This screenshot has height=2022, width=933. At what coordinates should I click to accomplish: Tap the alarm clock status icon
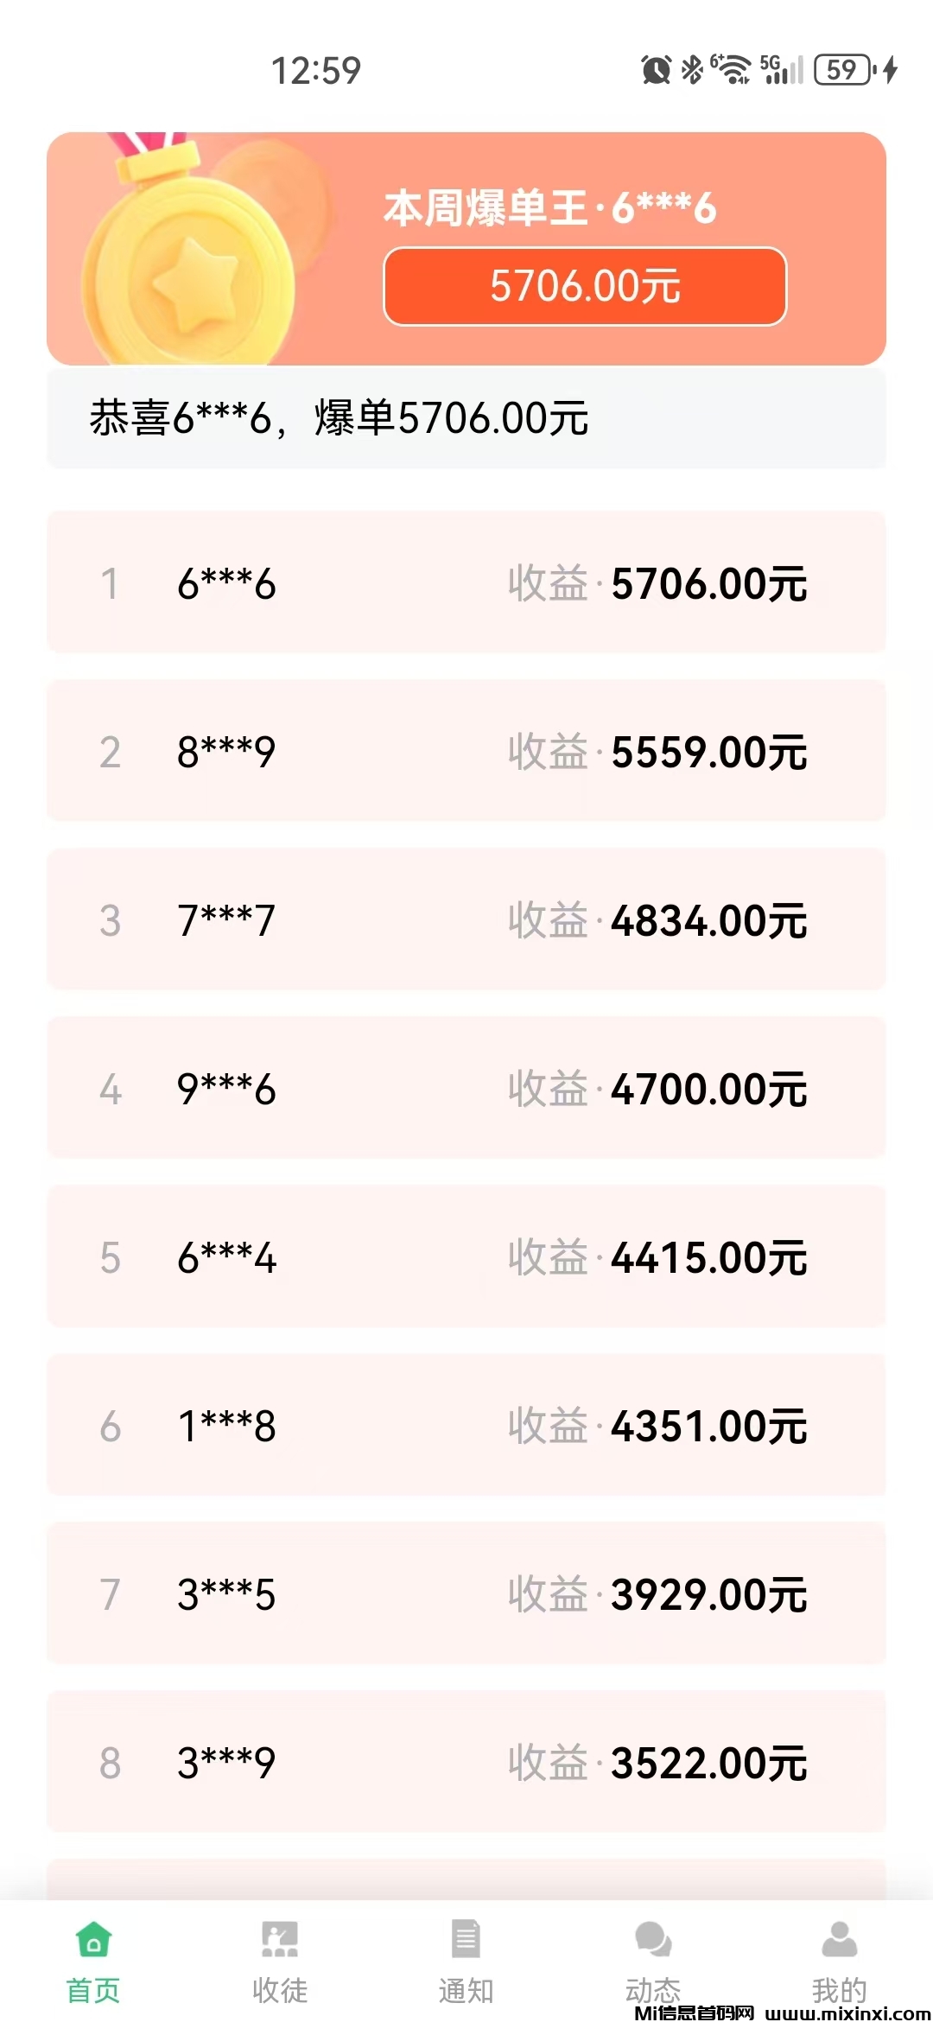[x=656, y=70]
